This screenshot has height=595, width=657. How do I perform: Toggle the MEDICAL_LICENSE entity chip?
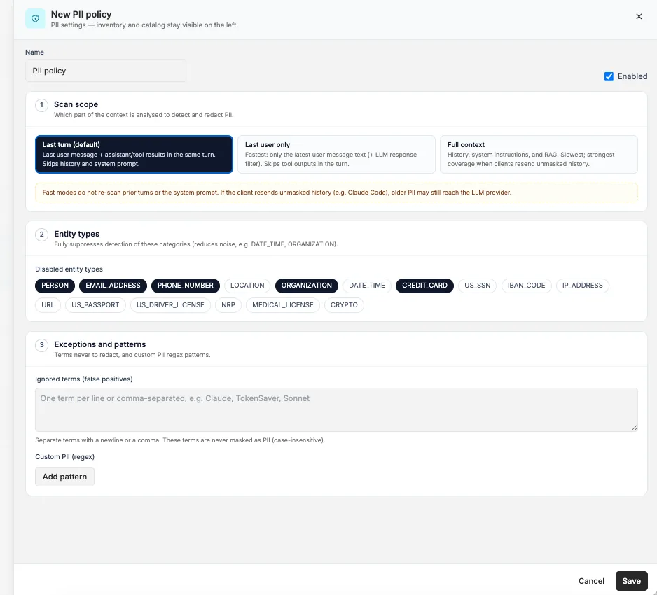(x=283, y=305)
